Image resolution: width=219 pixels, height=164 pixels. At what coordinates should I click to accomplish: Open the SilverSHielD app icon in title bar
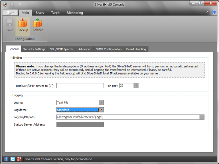(x=5, y=4)
